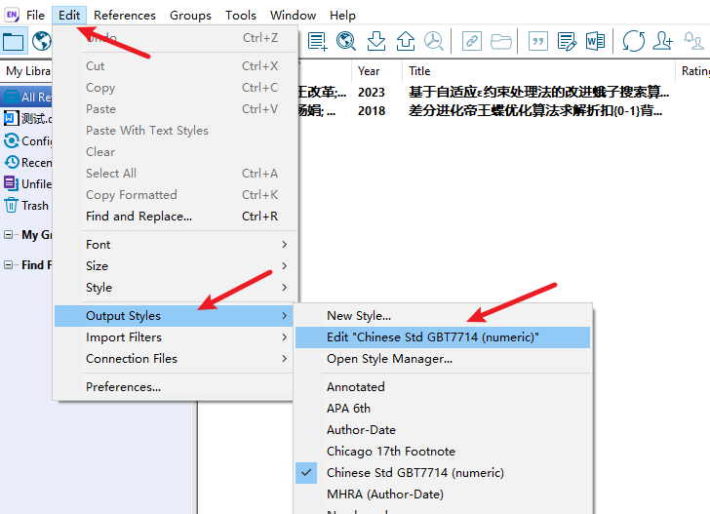This screenshot has height=514, width=710.
Task: Open online search magnifier globe icon
Action: coord(346,41)
